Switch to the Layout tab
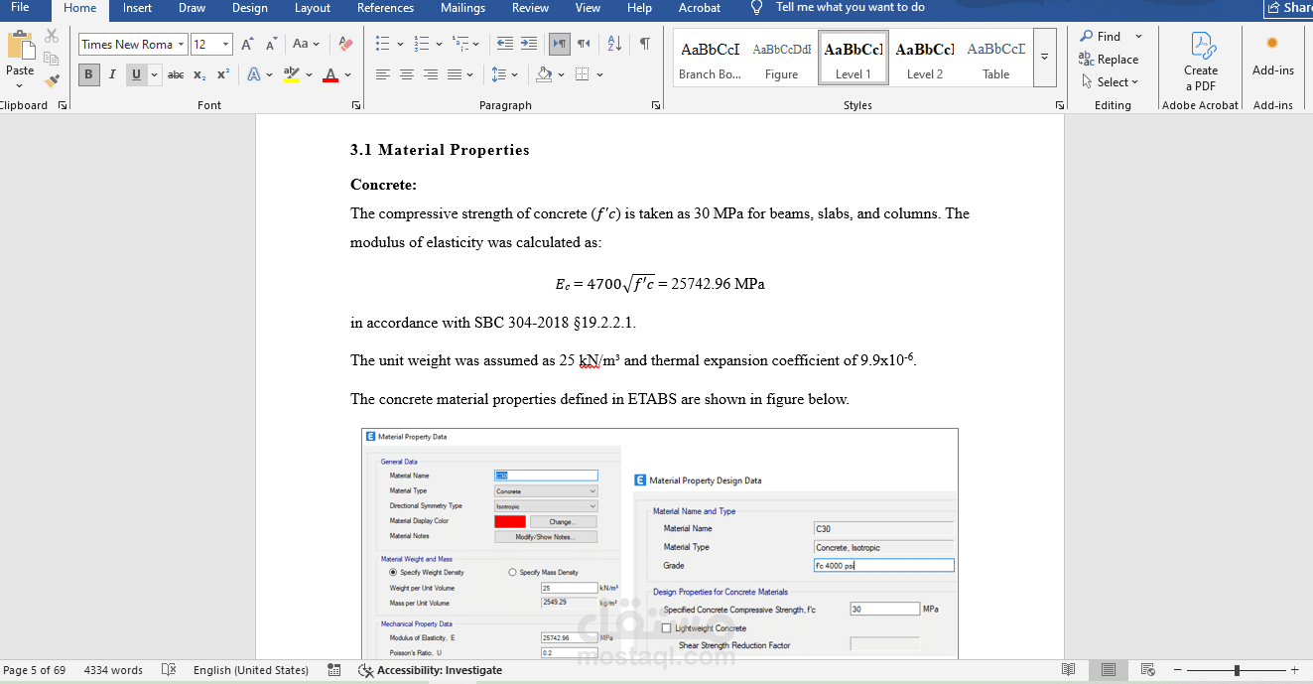 click(313, 8)
